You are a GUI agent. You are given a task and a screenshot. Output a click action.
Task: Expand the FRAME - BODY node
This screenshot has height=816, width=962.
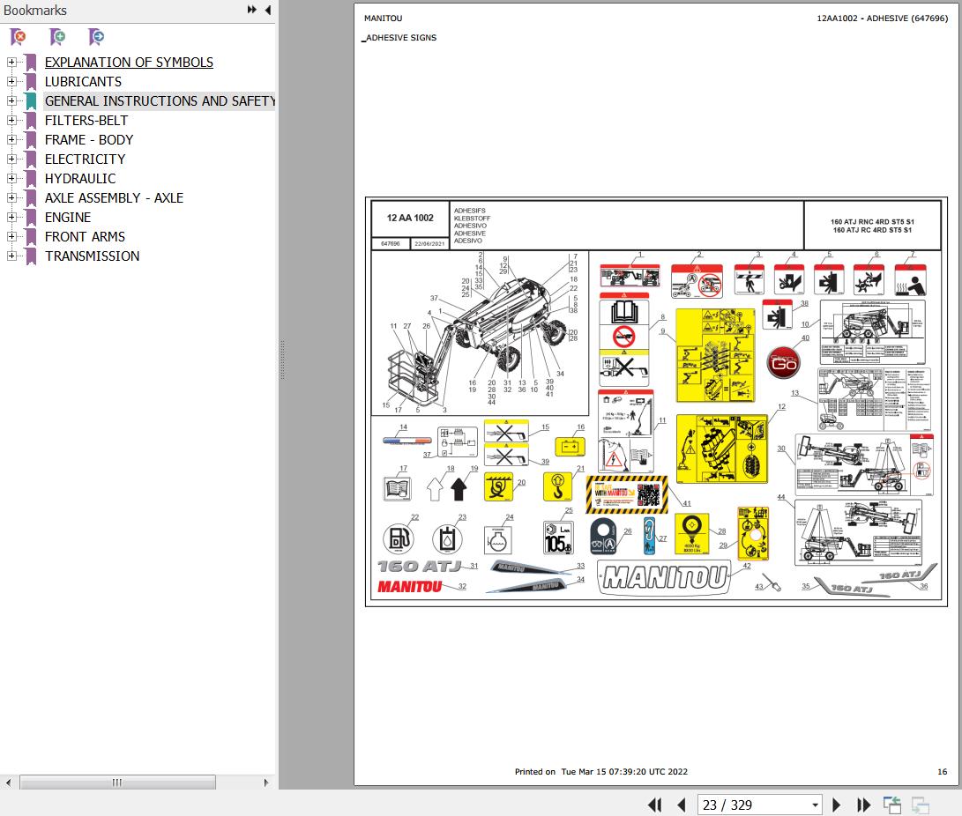(11, 140)
